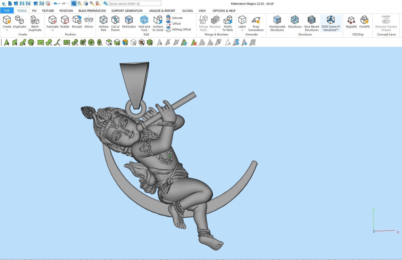Click the rectangle brush marking tool
The width and height of the screenshot is (402, 260).
40,43
